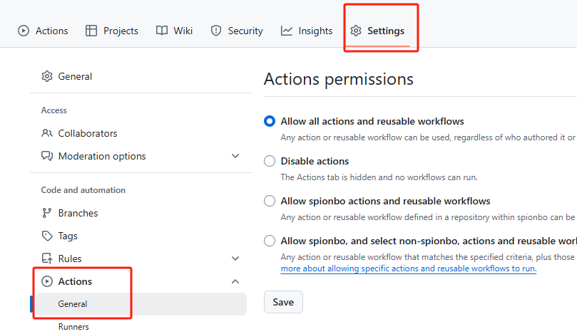Click the Collaborators people icon
The image size is (577, 334).
(x=47, y=133)
